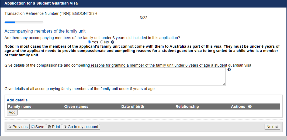The width and height of the screenshot is (287, 140).
Task: Click the Add details heading
Action: tap(17, 100)
